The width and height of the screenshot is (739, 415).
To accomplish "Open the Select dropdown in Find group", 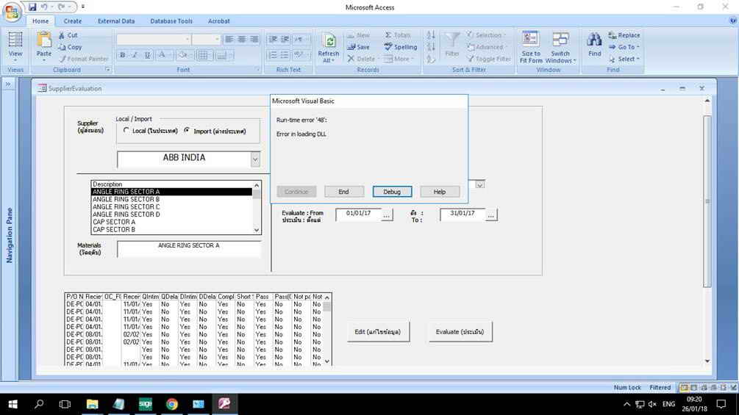I will [624, 59].
